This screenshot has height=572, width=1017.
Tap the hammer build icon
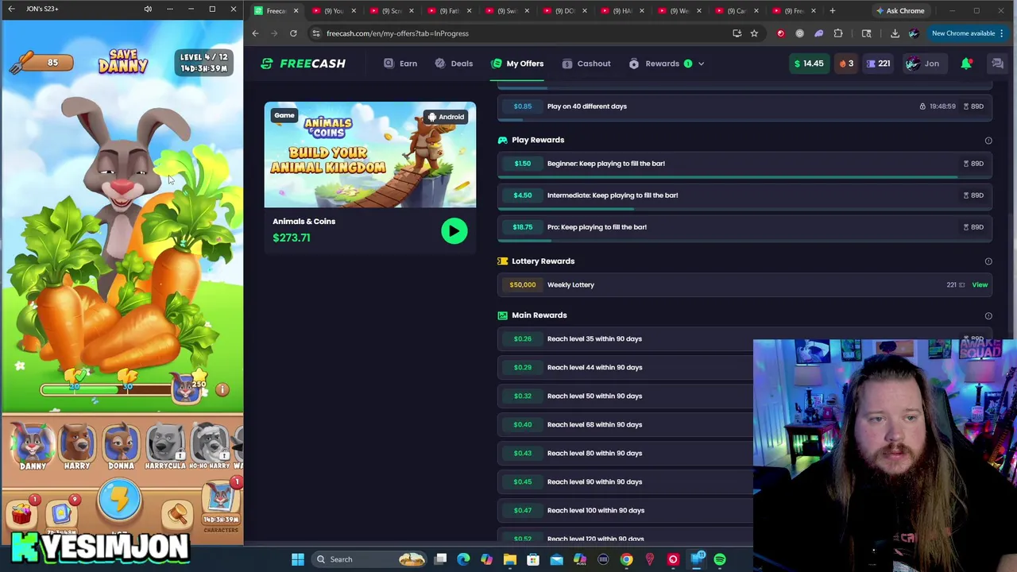point(178,514)
